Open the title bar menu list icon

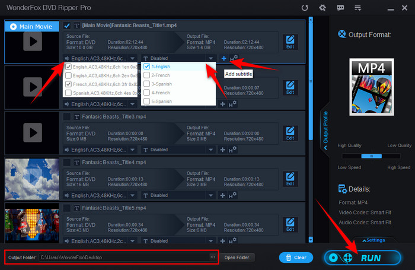click(x=358, y=8)
